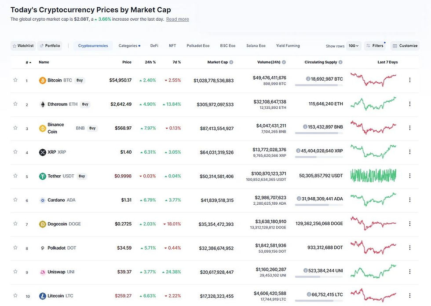Viewport: 431px width, 306px height.
Task: Follow the Read more link
Action: (x=177, y=19)
